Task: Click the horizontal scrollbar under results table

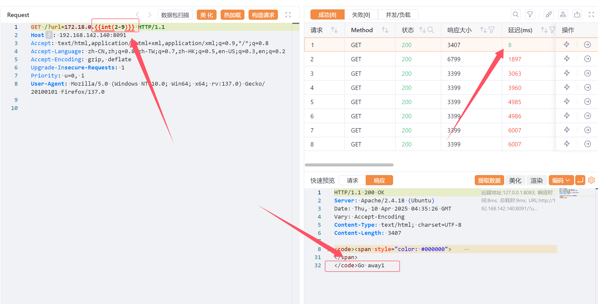Action: pyautogui.click(x=349, y=165)
